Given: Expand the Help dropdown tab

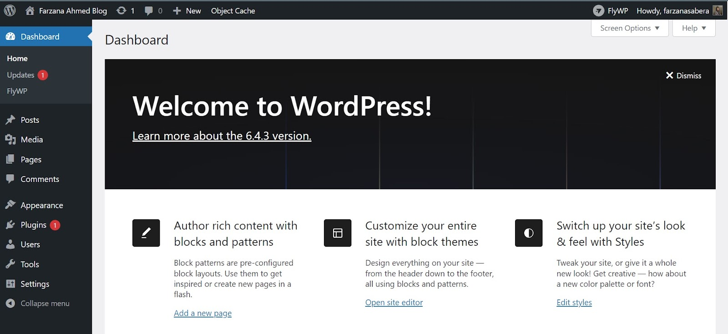Looking at the screenshot, I should [694, 28].
